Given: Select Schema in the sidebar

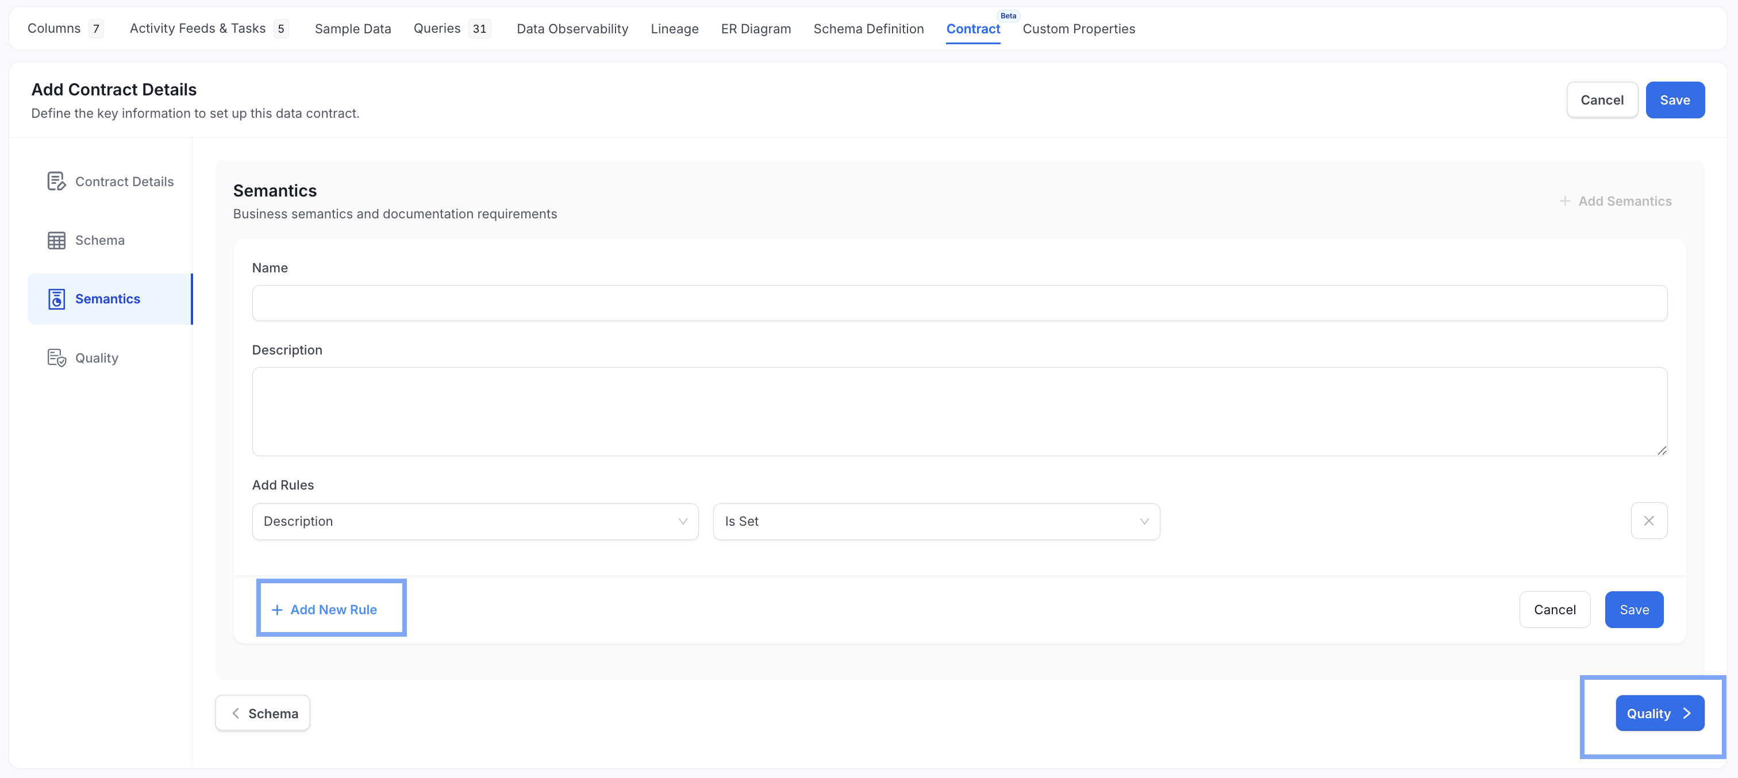Looking at the screenshot, I should pos(110,240).
